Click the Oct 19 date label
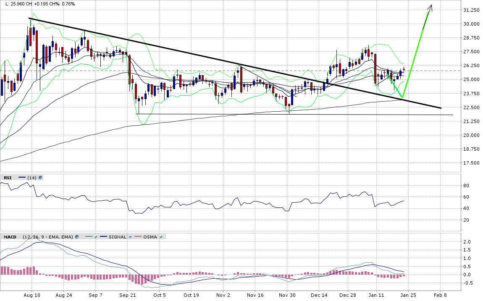 [x=191, y=295]
